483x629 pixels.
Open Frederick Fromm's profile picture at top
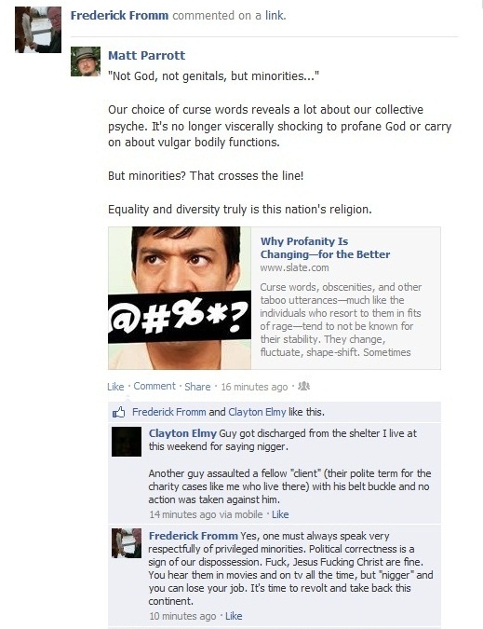tap(38, 30)
